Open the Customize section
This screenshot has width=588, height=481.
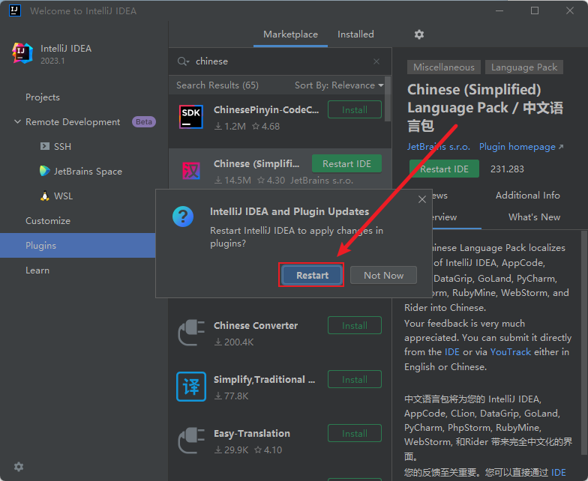coord(48,220)
